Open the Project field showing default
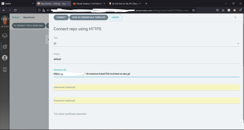 pyautogui.click(x=146, y=59)
